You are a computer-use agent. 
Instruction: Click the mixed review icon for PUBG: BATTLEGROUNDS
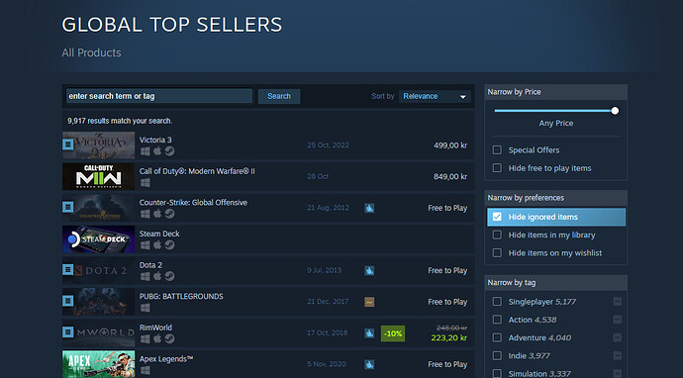[x=369, y=302]
